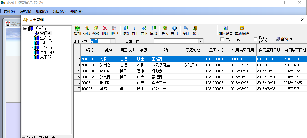Viewport: 307px width, 138px height.
Task: Open the 视图(V) menu
Action: 42,12
